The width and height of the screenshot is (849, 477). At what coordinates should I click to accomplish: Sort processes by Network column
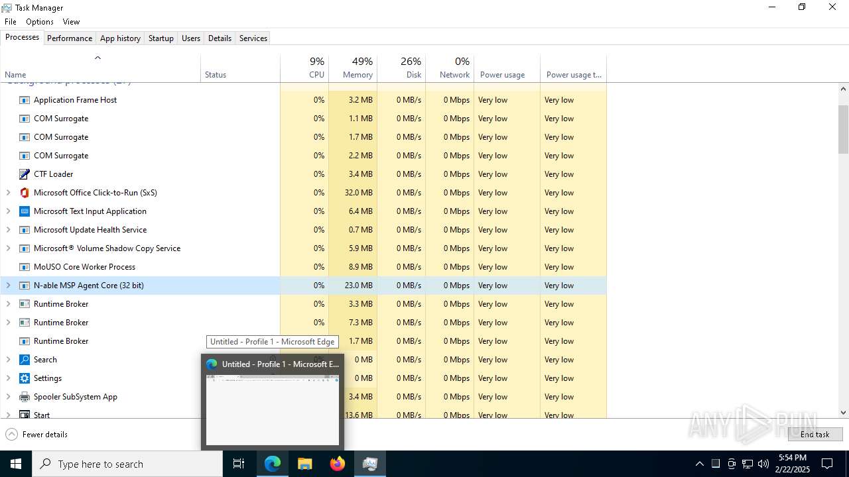450,68
